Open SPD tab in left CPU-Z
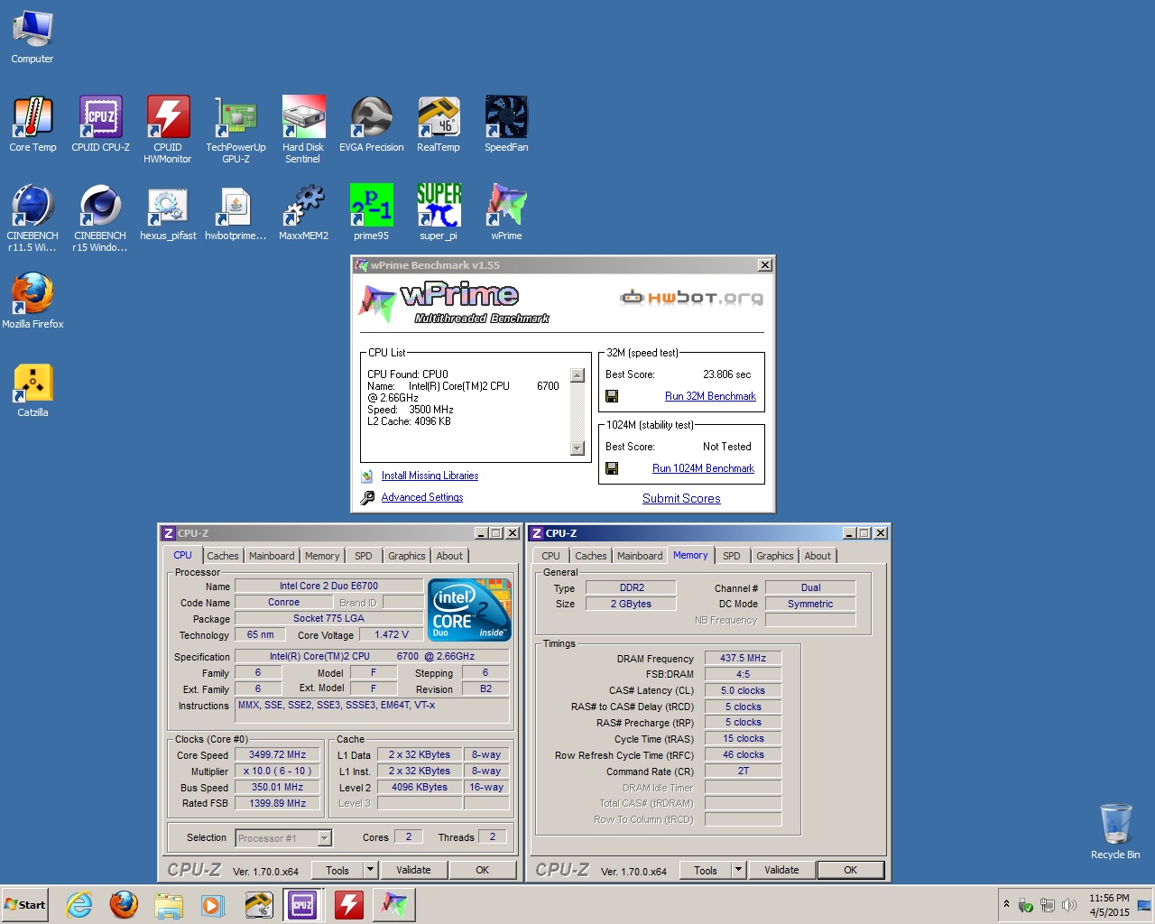This screenshot has height=924, width=1155. coord(363,556)
